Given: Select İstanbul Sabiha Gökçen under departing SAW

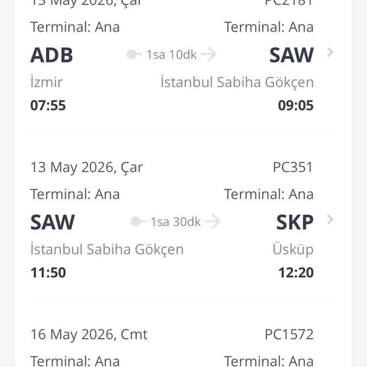Looking at the screenshot, I should 107,249.
